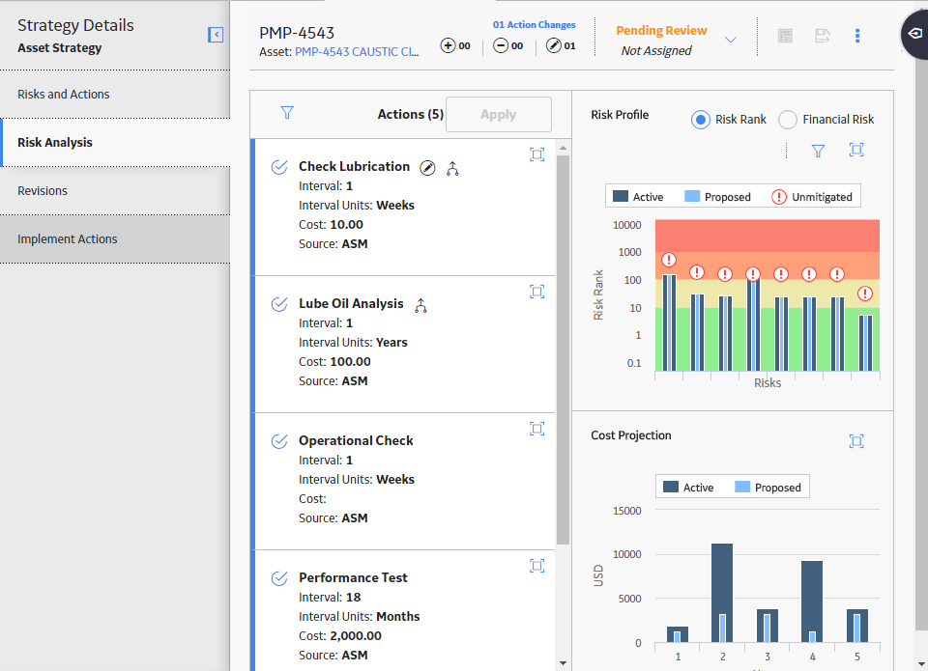Image resolution: width=928 pixels, height=671 pixels.
Task: Expand the Operational Check action card
Action: click(536, 429)
